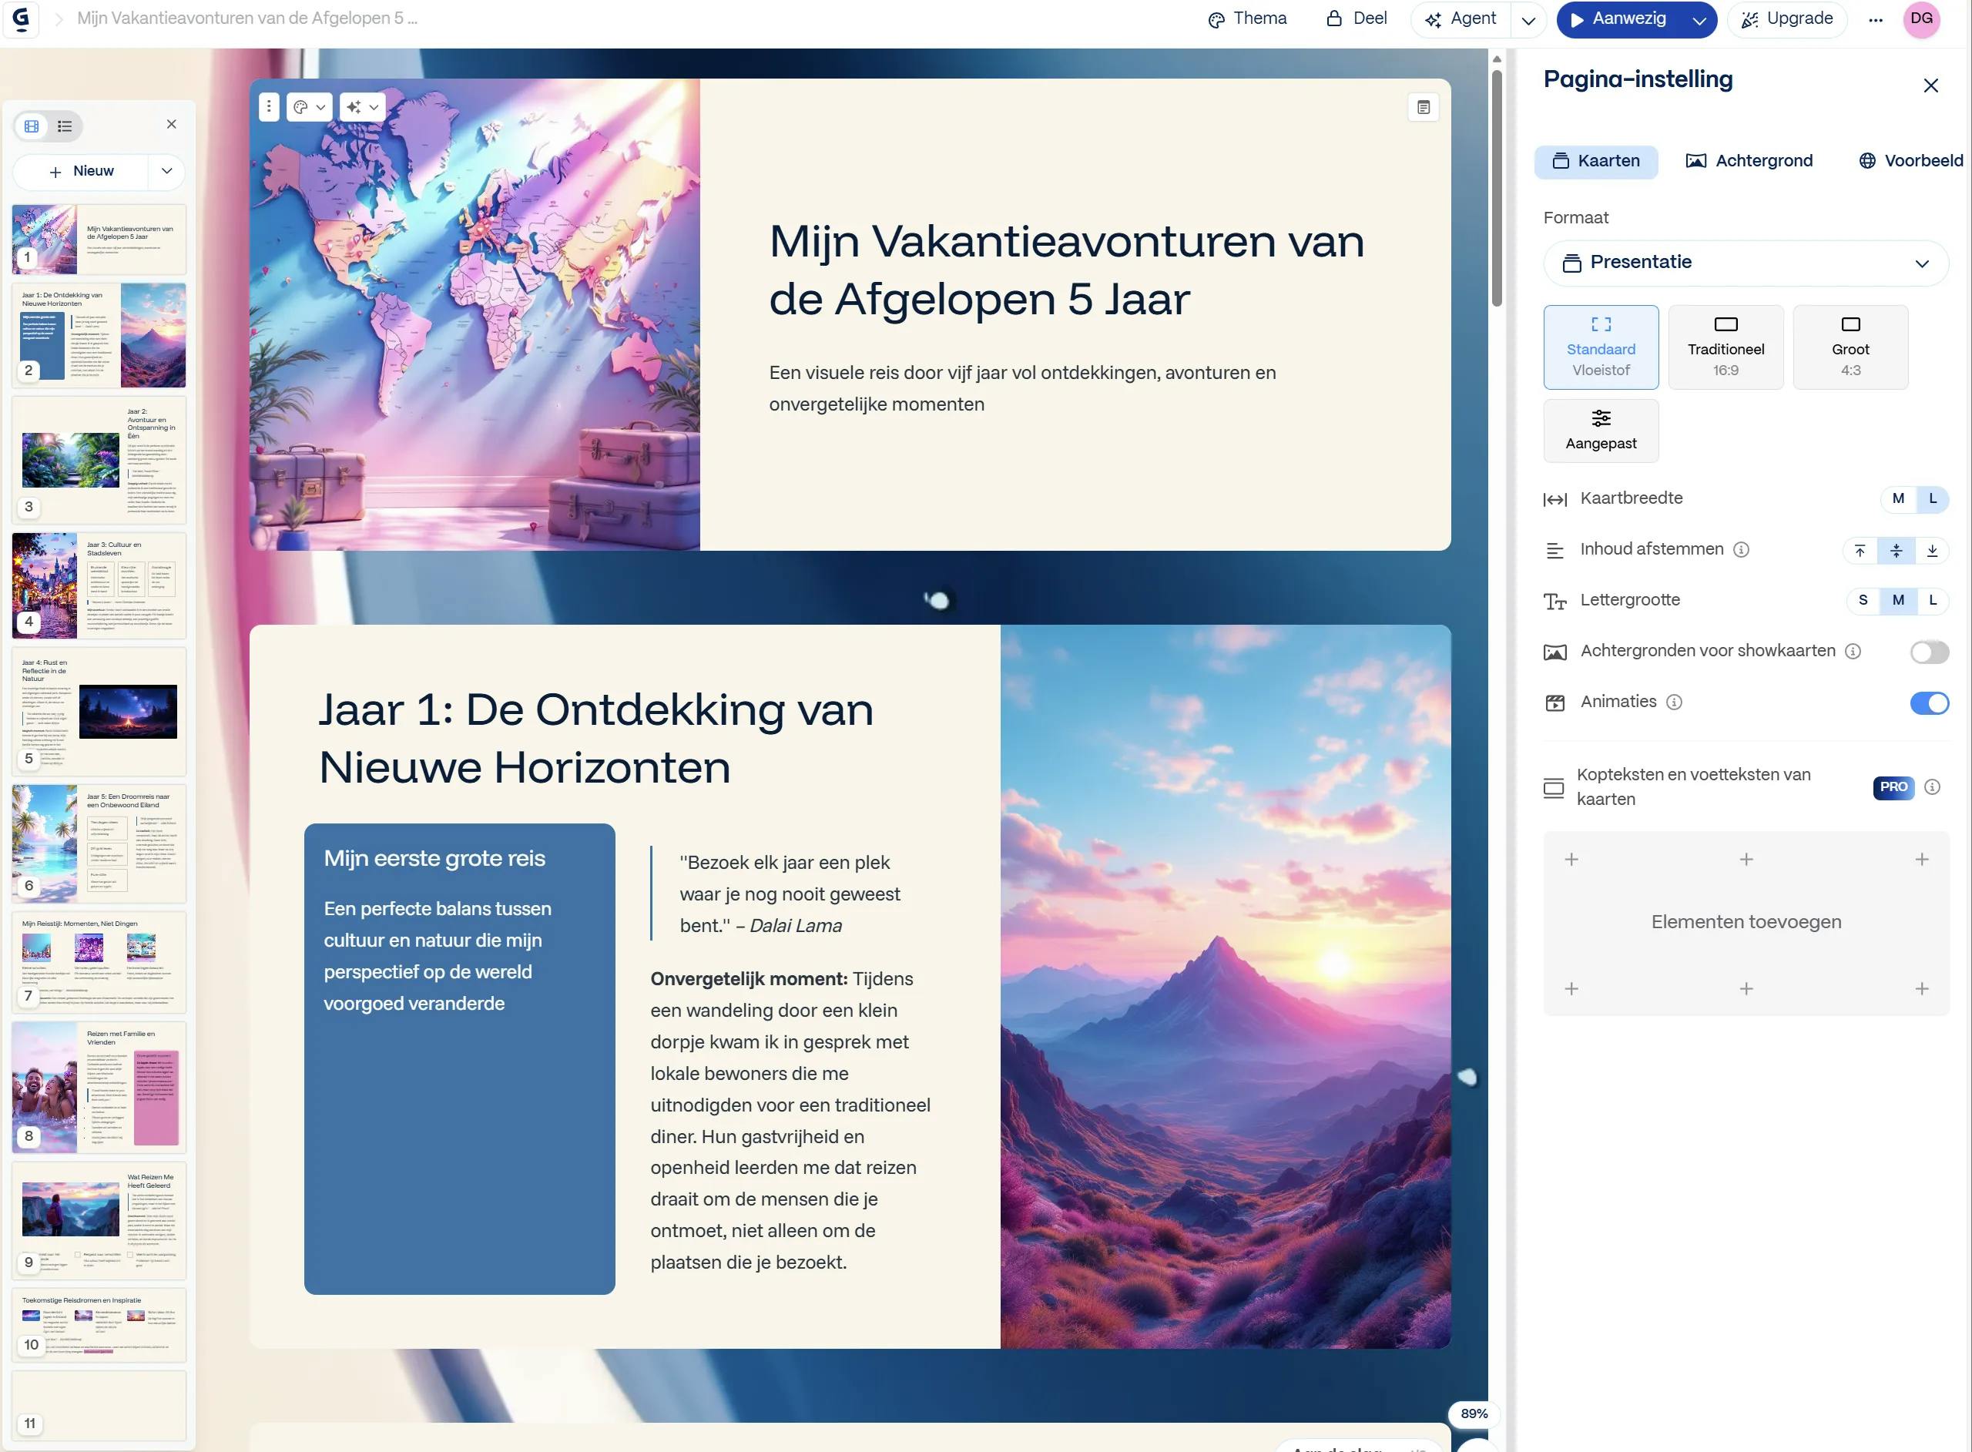Open the Presentatie format dropdown
Image resolution: width=1972 pixels, height=1452 pixels.
[x=1746, y=263]
